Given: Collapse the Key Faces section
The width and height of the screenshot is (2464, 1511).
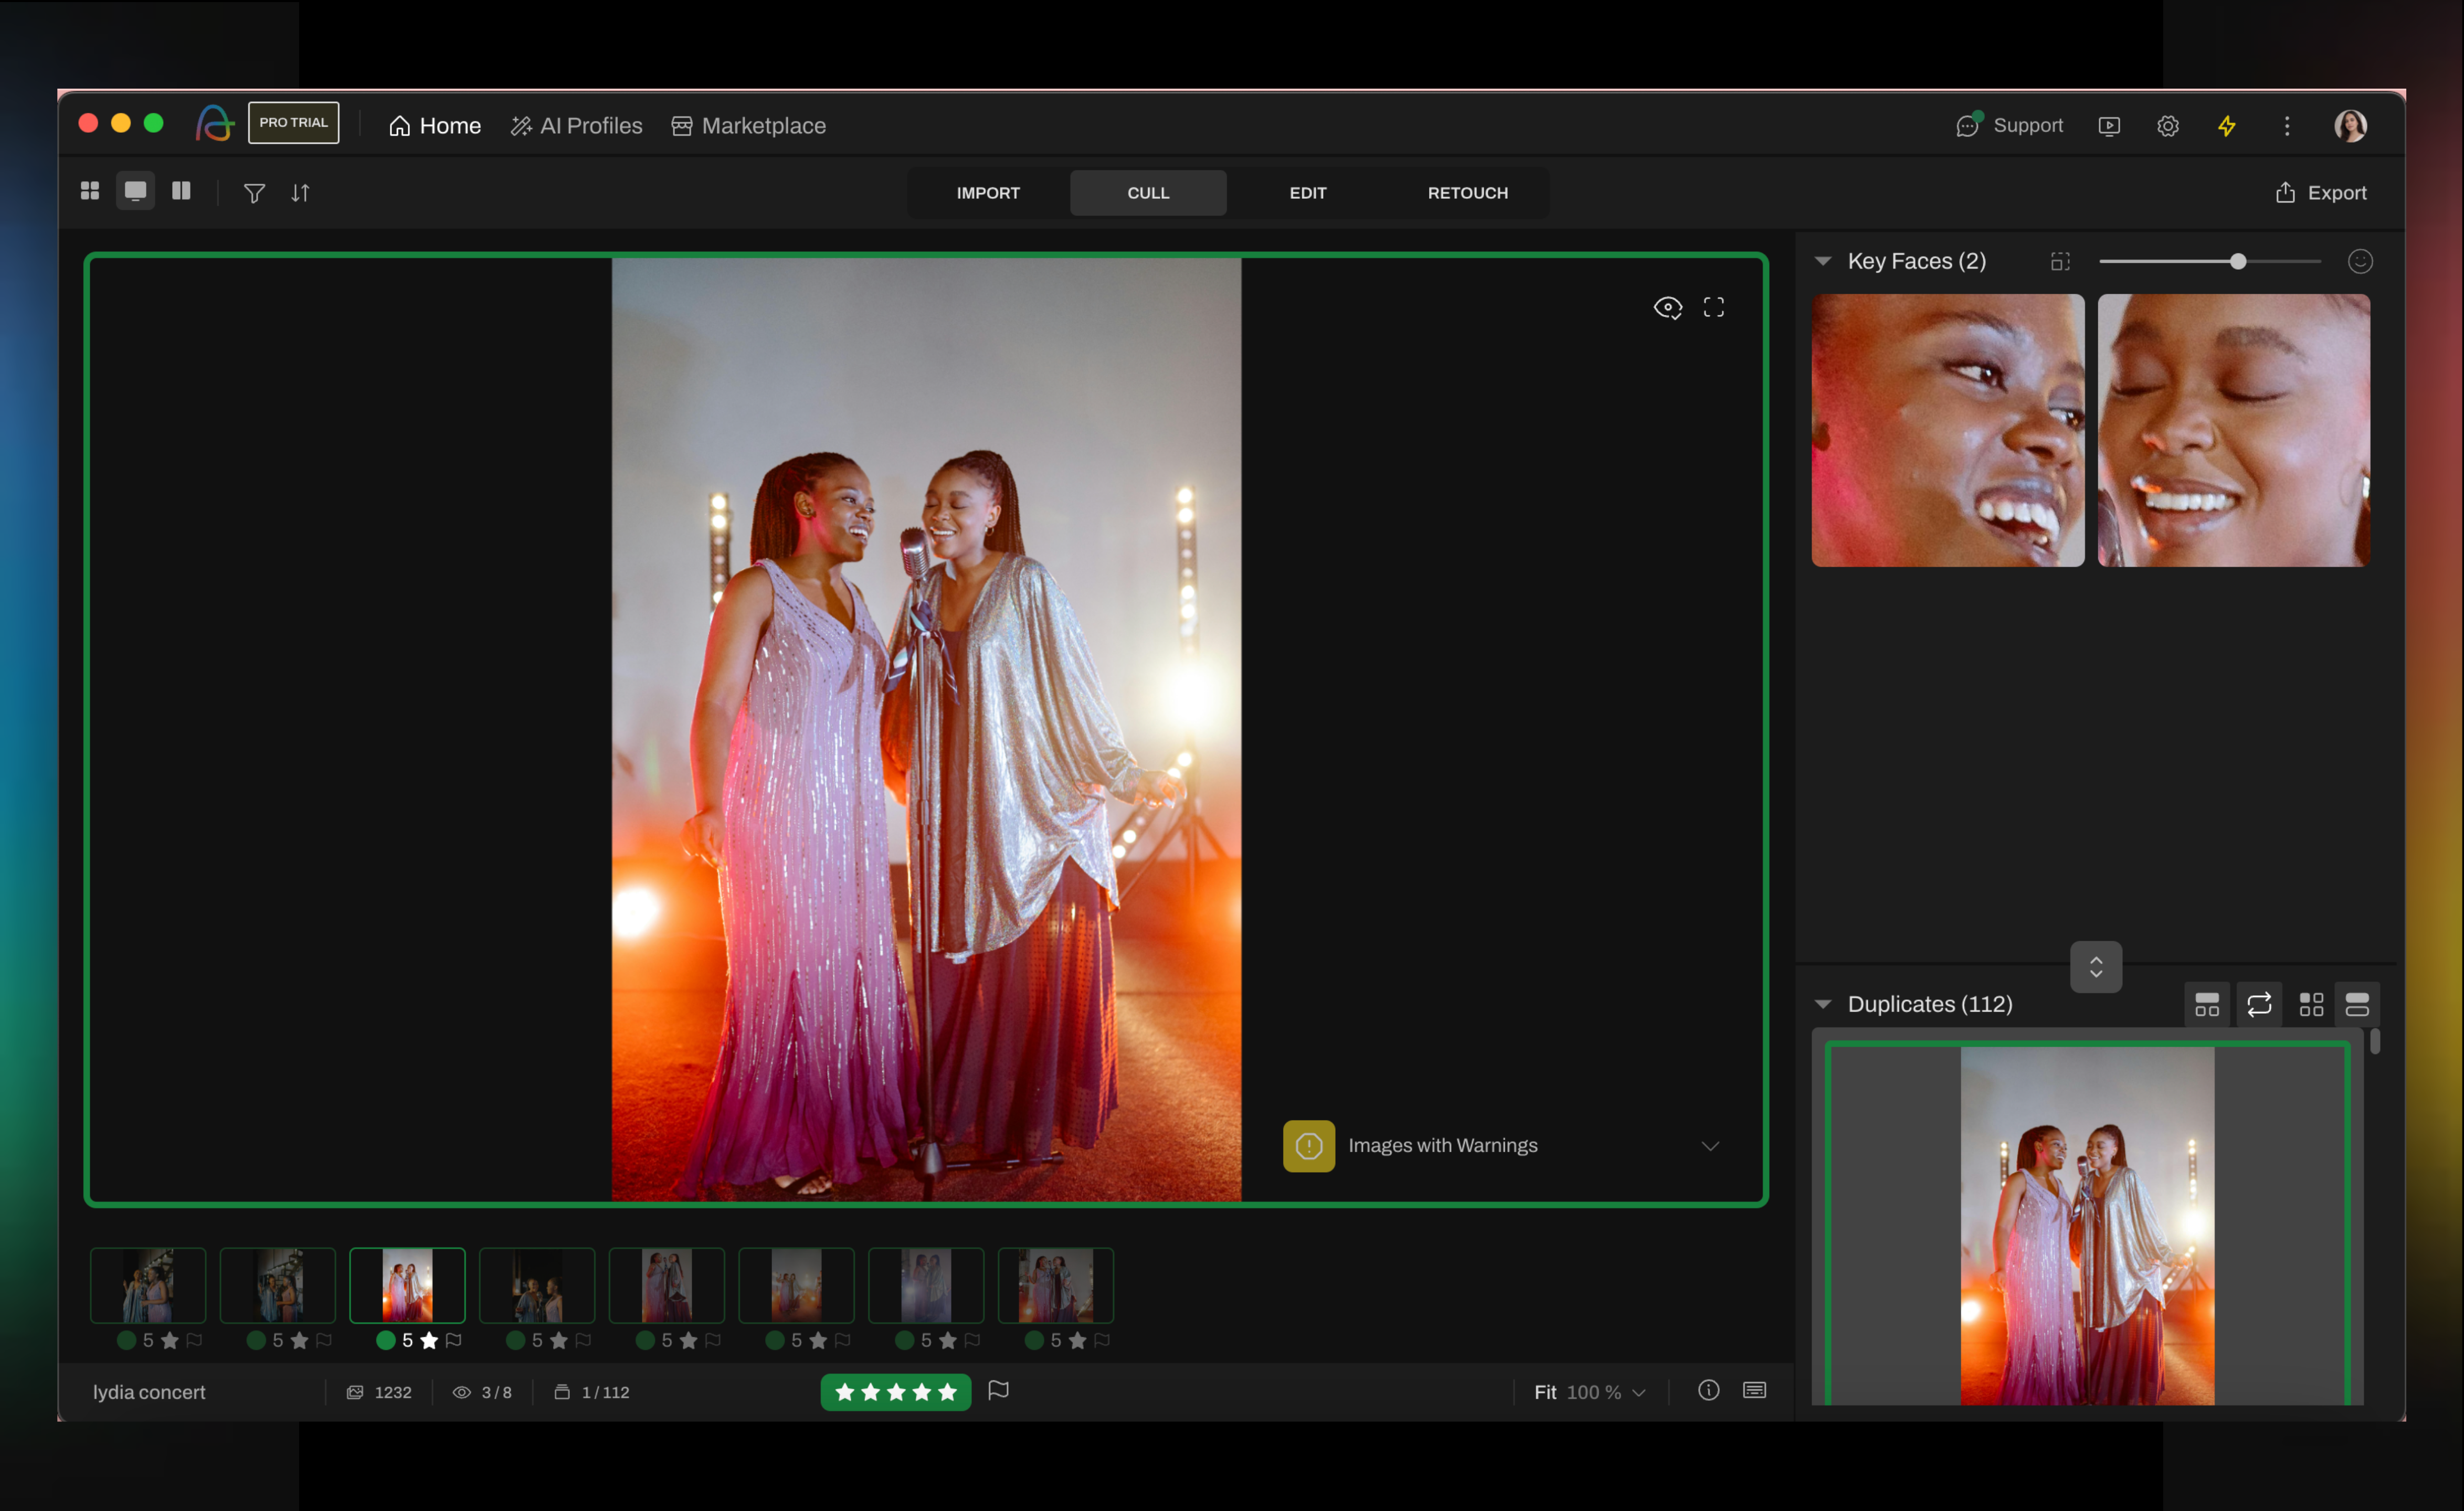Looking at the screenshot, I should pos(1823,261).
